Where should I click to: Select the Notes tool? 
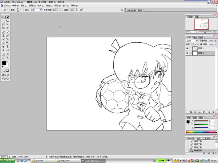click(3, 54)
